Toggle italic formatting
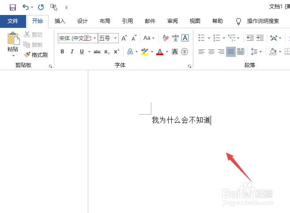Image resolution: width=290 pixels, height=213 pixels. tap(72, 52)
